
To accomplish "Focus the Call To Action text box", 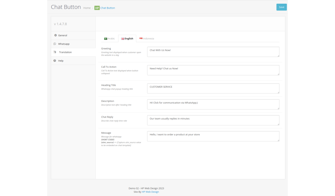I will [x=213, y=70].
